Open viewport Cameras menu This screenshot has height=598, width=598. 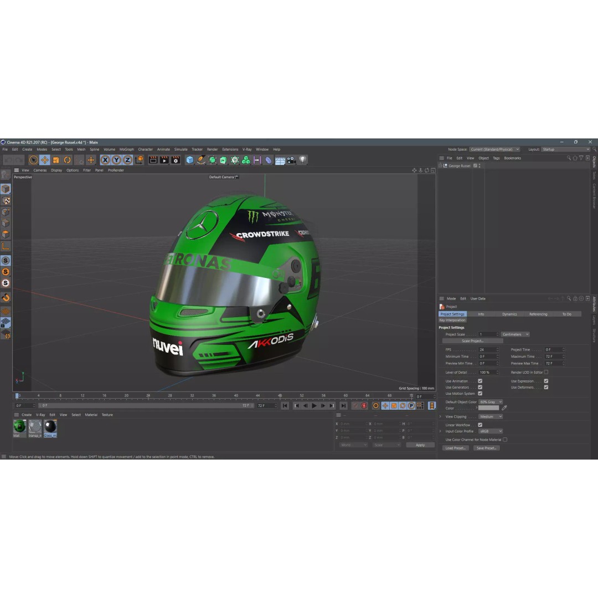tap(40, 171)
